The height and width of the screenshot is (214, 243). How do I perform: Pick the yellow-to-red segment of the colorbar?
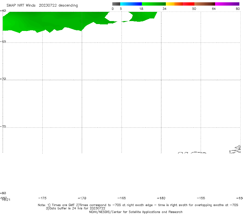[180, 4]
